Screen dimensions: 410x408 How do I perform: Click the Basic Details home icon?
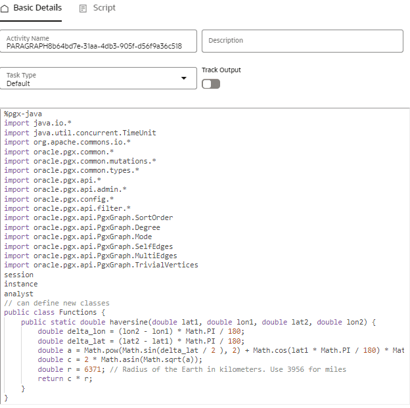[5, 9]
